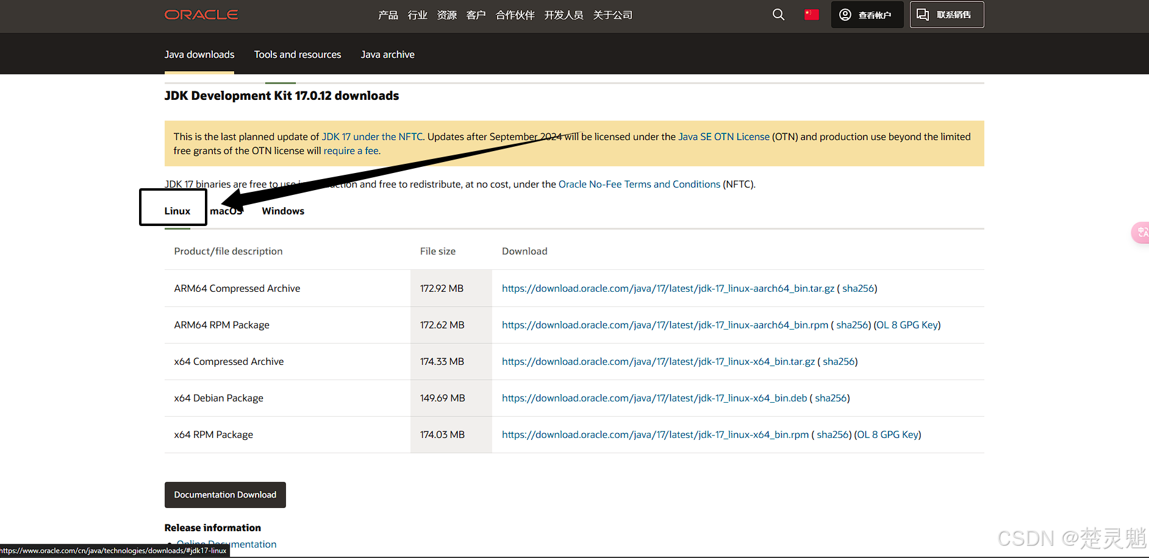Screen dimensions: 1149x558
Task: Click the China flag country selector
Action: [x=811, y=15]
